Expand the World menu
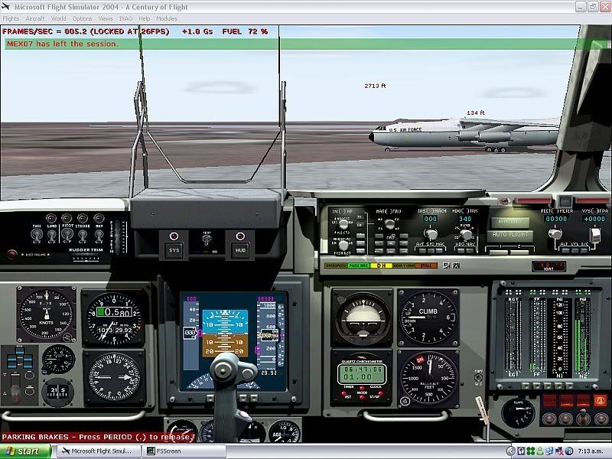612x459 pixels. click(59, 18)
